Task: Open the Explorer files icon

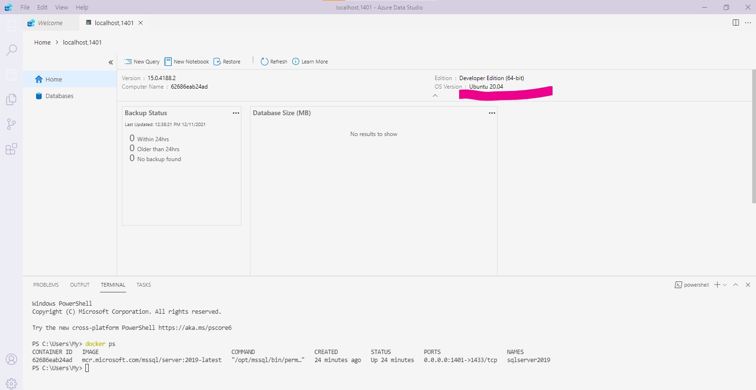Action: coord(11,100)
